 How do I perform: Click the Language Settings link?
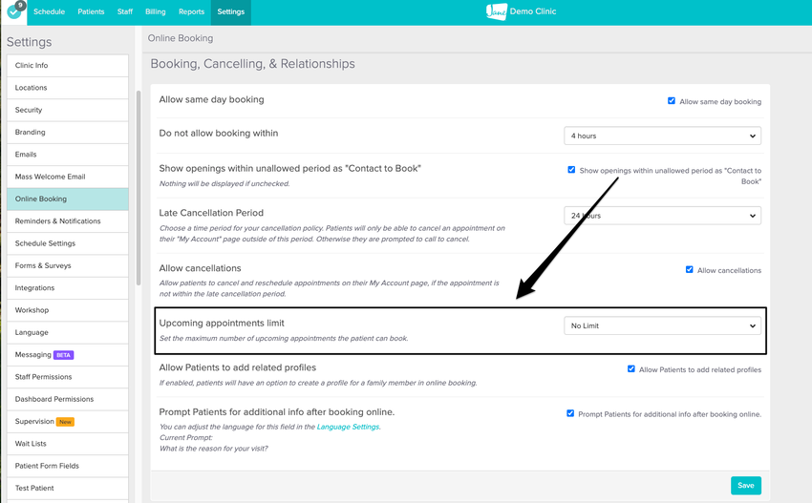pos(348,427)
